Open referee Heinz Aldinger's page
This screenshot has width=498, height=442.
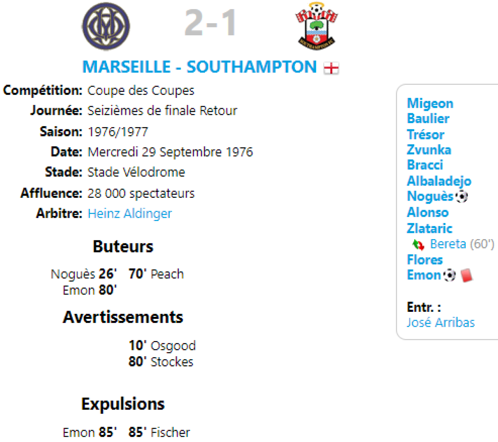coord(129,214)
